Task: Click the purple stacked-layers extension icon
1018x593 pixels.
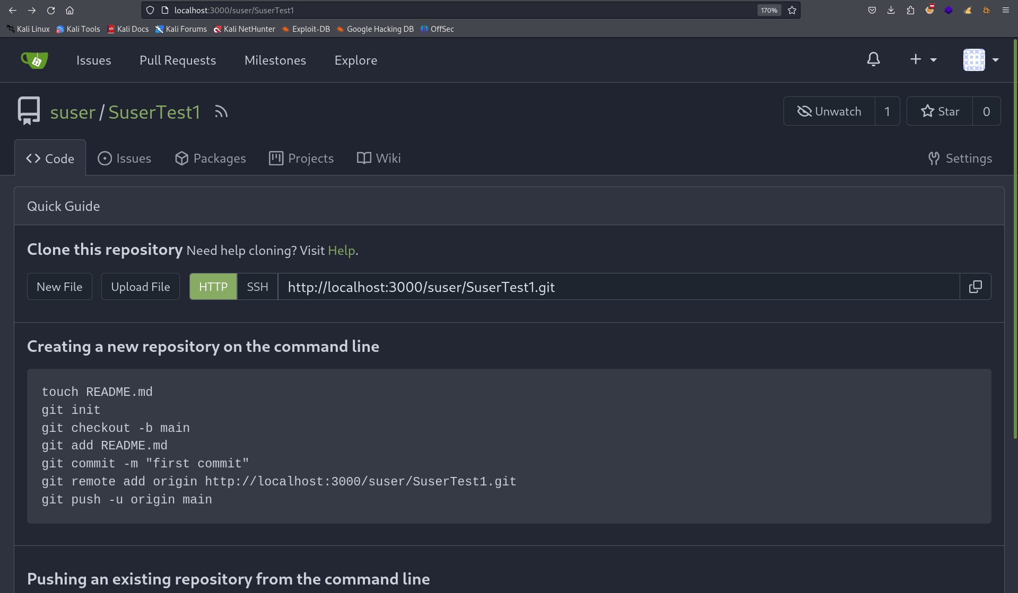Action: pos(949,10)
